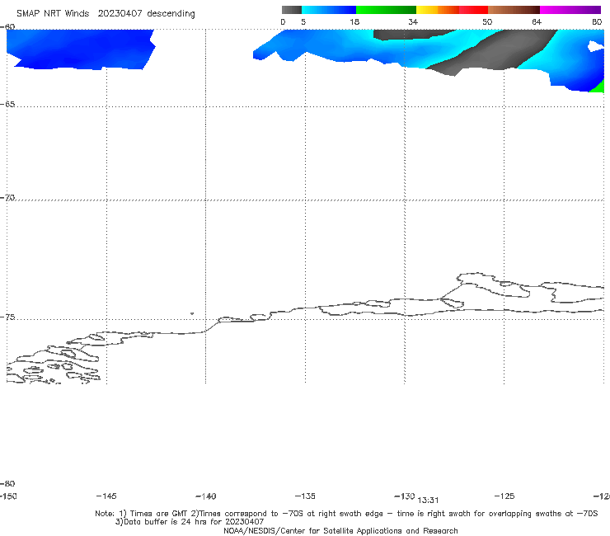Click the longitude label '-130'
Viewport: 610px width, 536px height.
[405, 496]
